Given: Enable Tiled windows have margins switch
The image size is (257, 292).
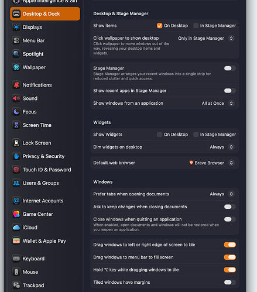Looking at the screenshot, I should [x=229, y=283].
